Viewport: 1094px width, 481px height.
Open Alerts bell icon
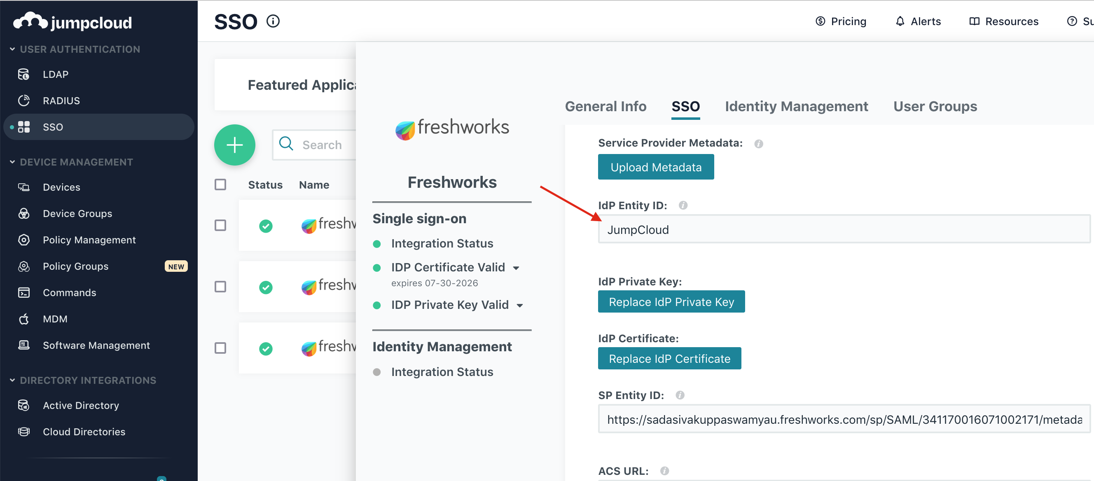coord(900,21)
